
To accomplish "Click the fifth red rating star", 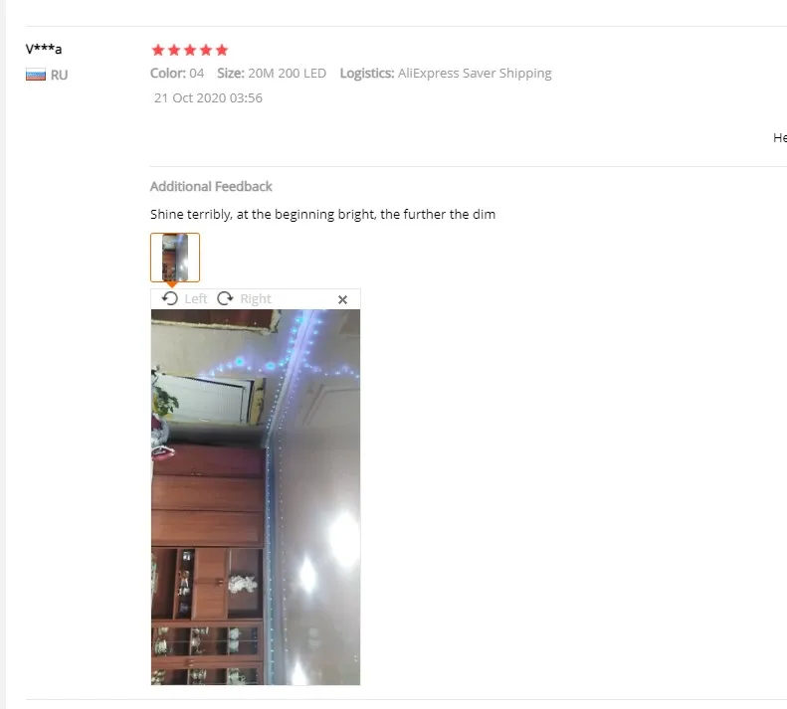I will tap(221, 50).
